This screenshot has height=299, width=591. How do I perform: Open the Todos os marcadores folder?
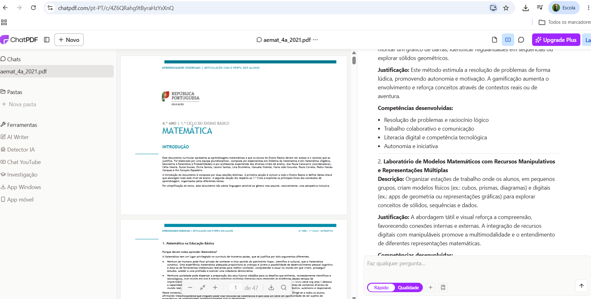[x=565, y=22]
